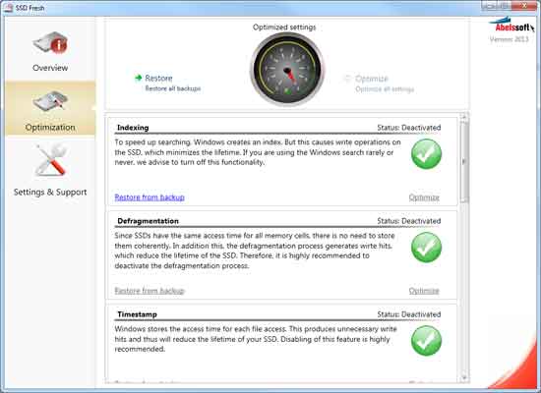Click the Timestamp green checkmark icon
541x393 pixels.
click(426, 340)
